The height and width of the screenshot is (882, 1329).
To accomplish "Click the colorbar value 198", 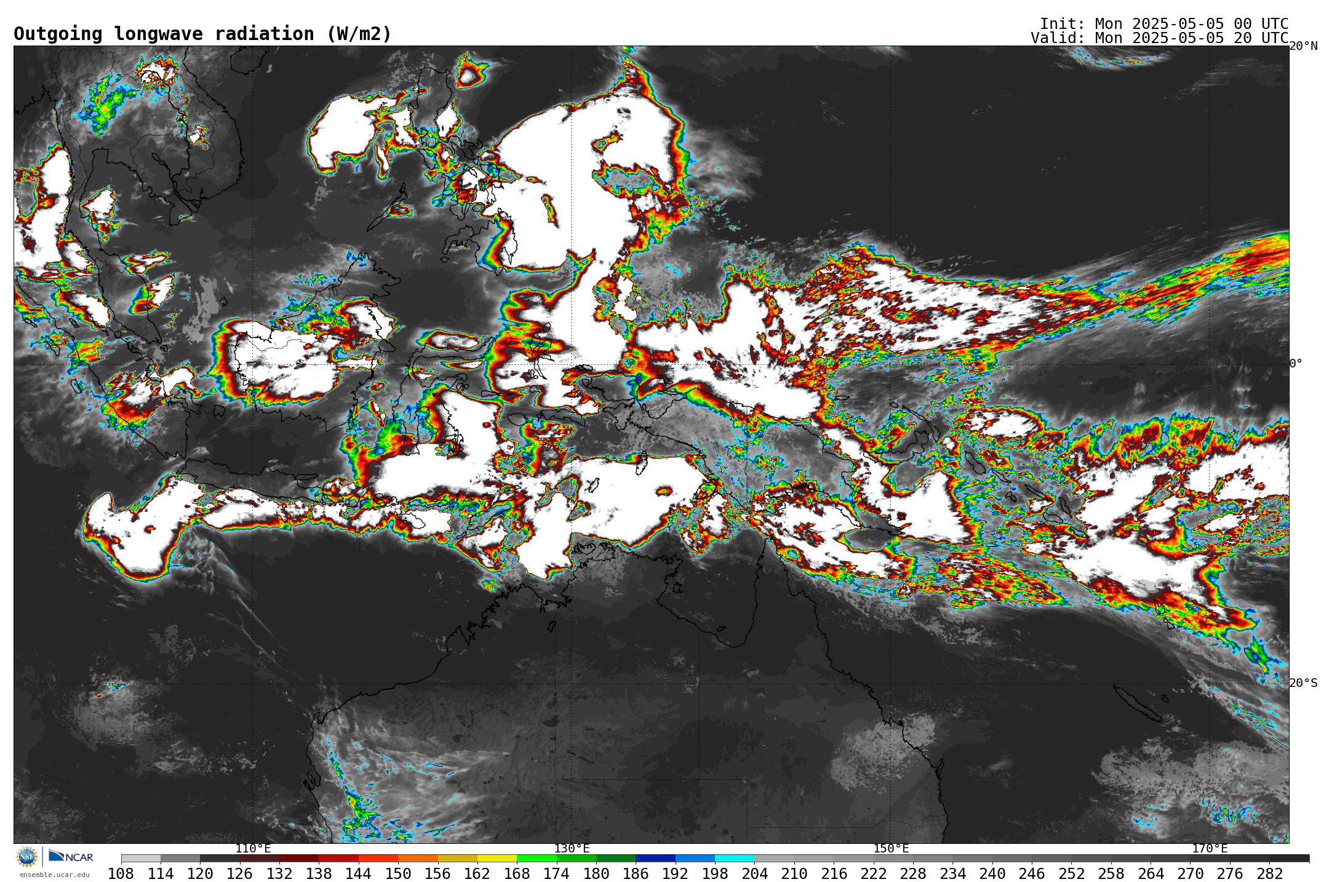I will tap(715, 874).
